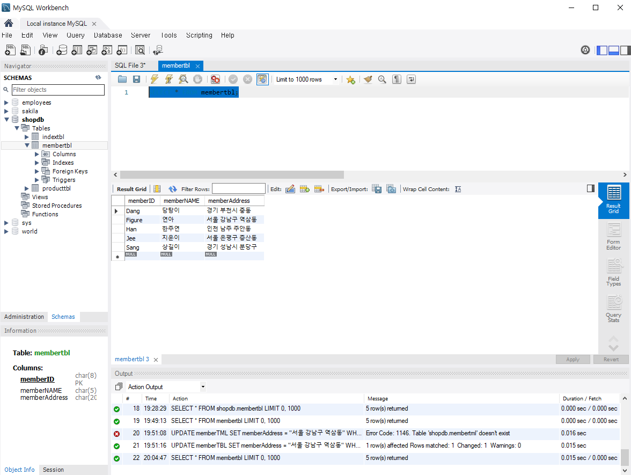
Task: Collapse the membertbl table node
Action: (27, 145)
